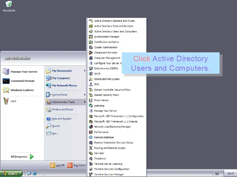Image resolution: width=237 pixels, height=177 pixels.
Task: Select Remote Installation Services Setup
Action: (116, 143)
